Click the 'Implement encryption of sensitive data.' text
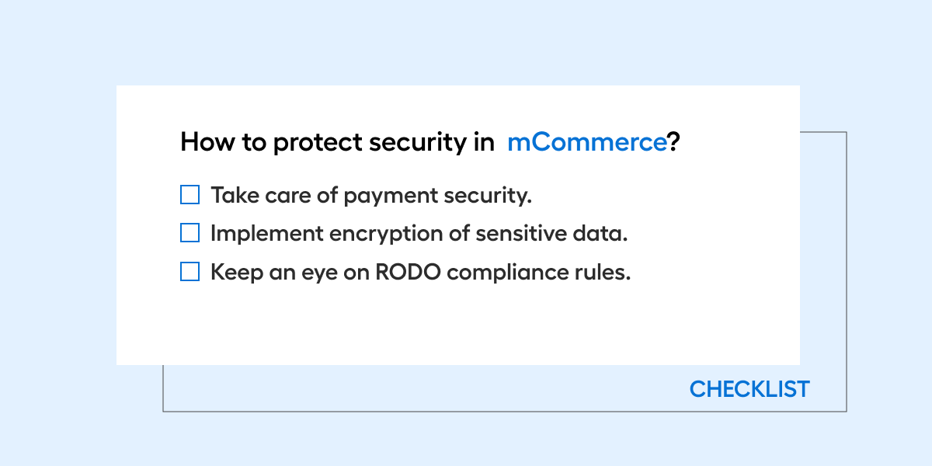Screen dimensions: 932x466 [419, 234]
